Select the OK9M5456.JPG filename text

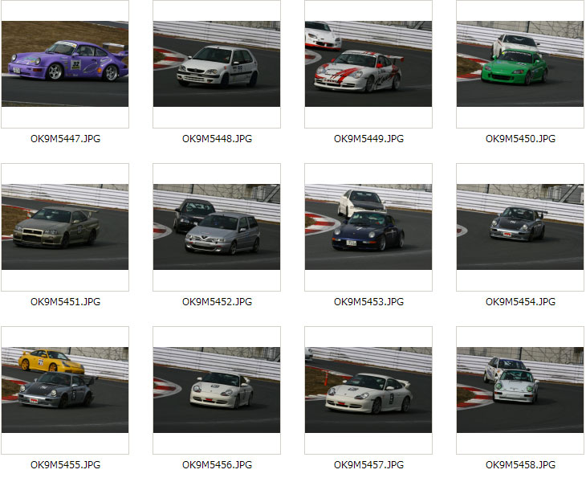tap(217, 465)
